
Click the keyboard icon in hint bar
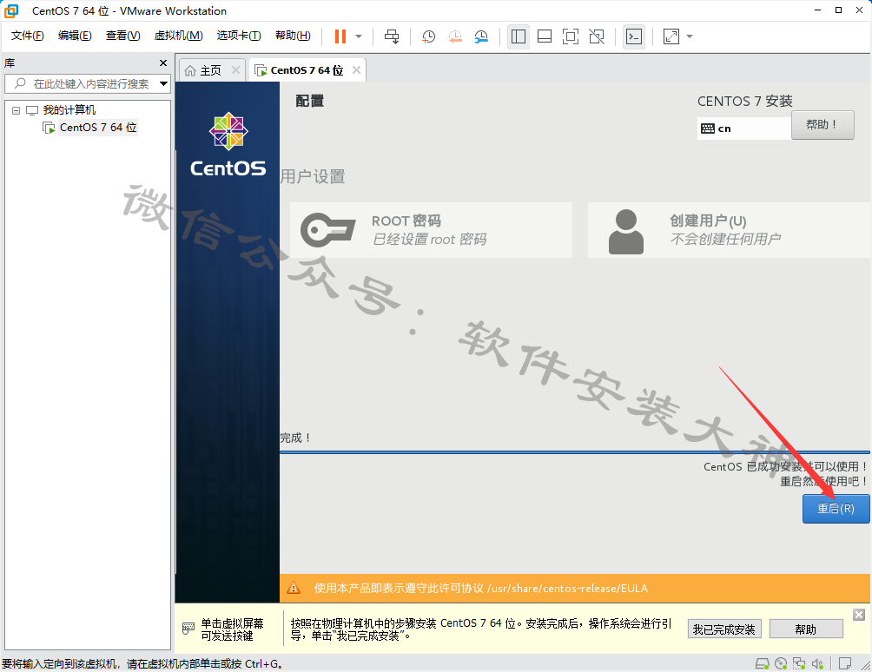tap(188, 629)
